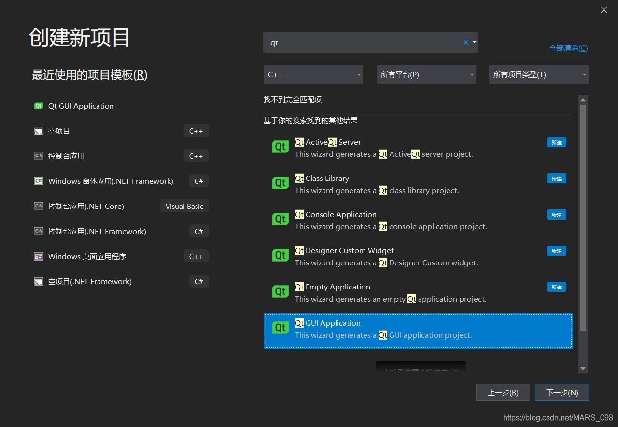Choose recent 控制台应用(.NET Framework) template

pos(120,231)
